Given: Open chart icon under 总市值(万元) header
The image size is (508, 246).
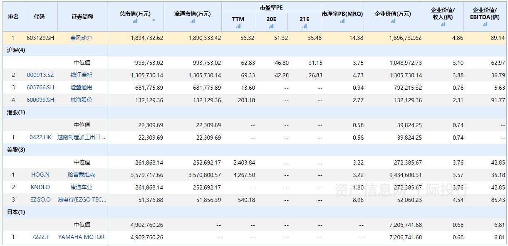Looking at the screenshot, I should tap(135, 21).
